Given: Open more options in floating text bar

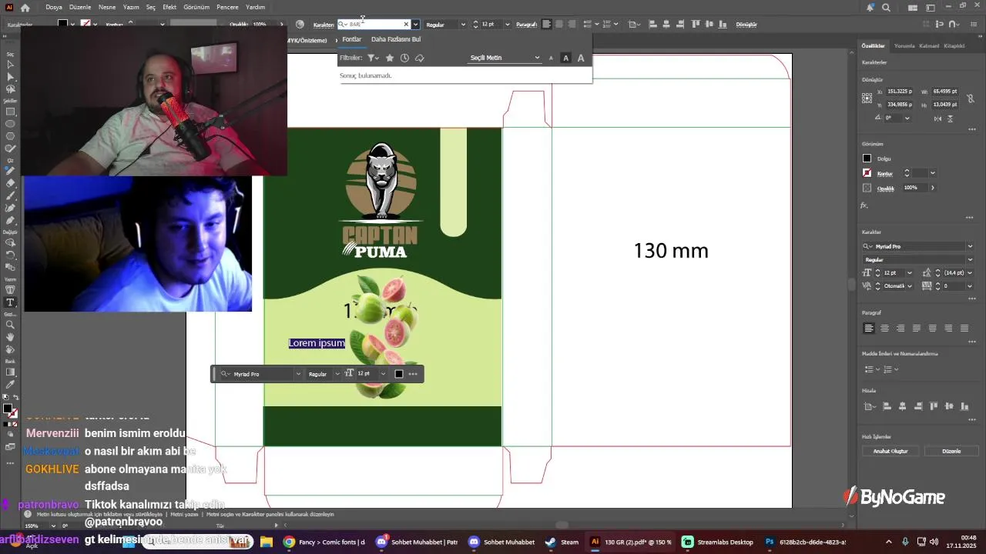Looking at the screenshot, I should [413, 374].
